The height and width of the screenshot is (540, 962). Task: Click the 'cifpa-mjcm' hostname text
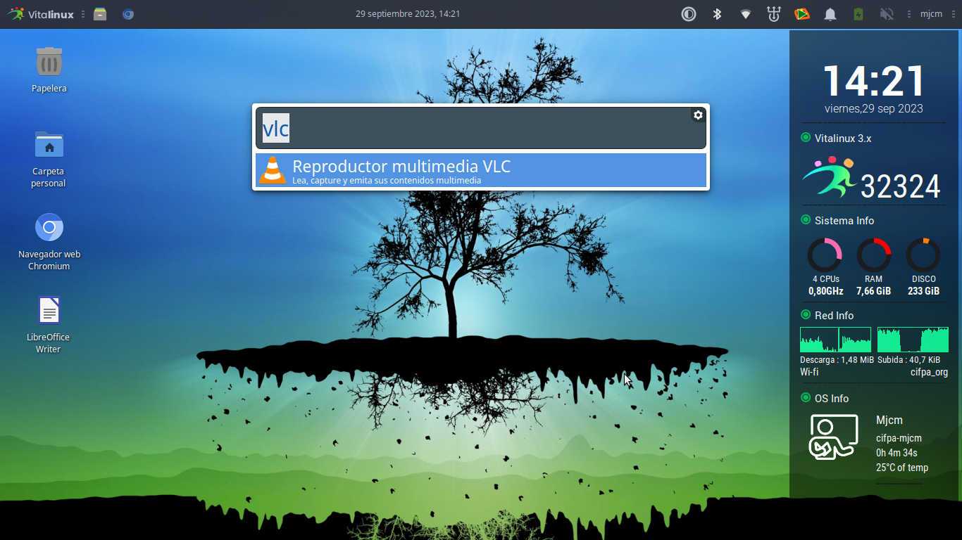point(899,438)
